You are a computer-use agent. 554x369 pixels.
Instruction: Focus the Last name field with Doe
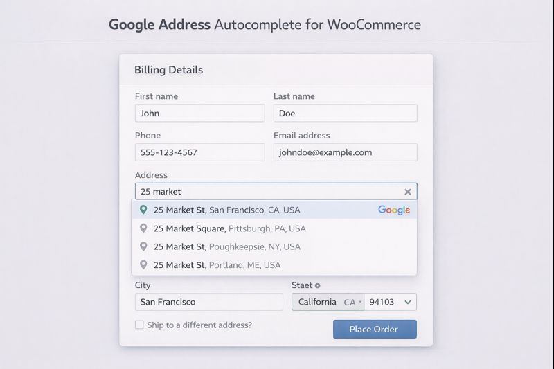[x=345, y=113]
